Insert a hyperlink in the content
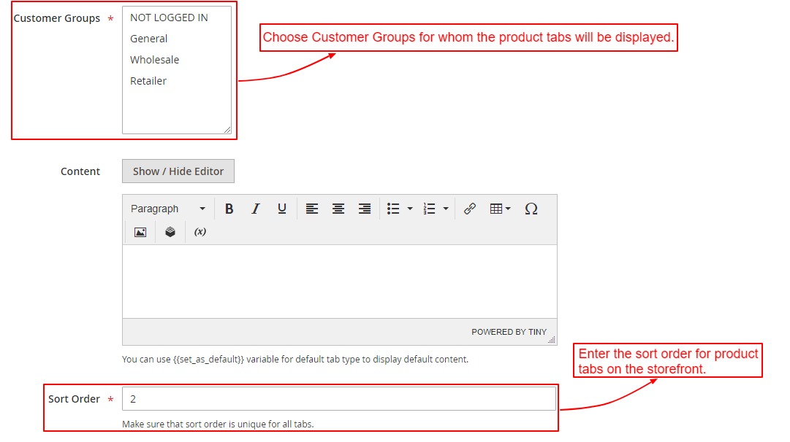 point(470,209)
